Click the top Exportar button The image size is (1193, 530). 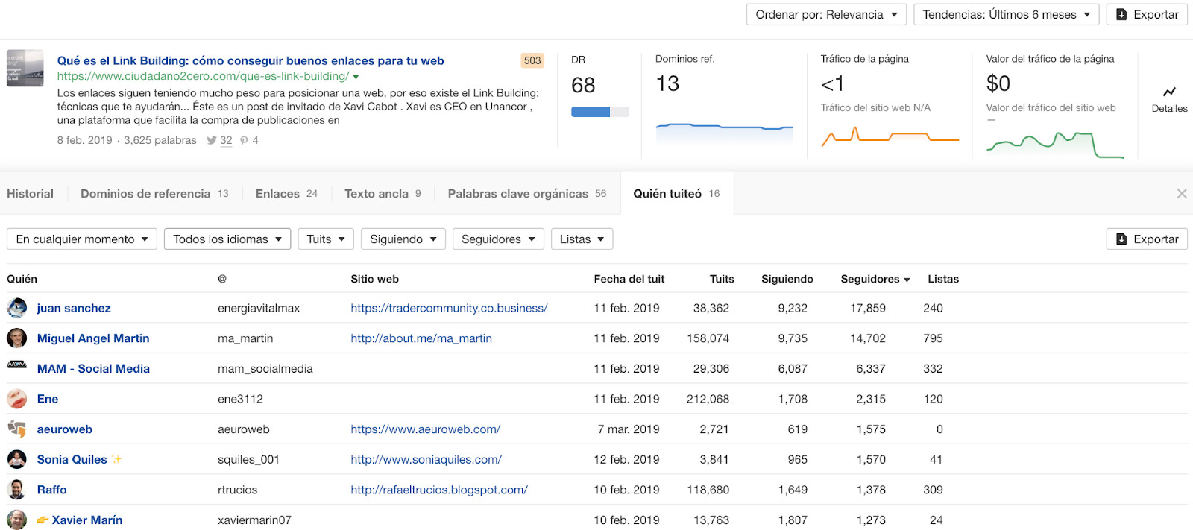1147,15
